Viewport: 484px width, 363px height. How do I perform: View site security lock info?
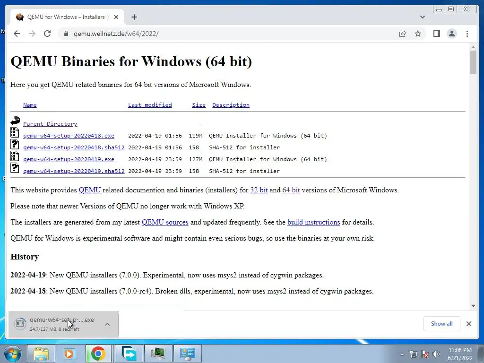point(66,34)
